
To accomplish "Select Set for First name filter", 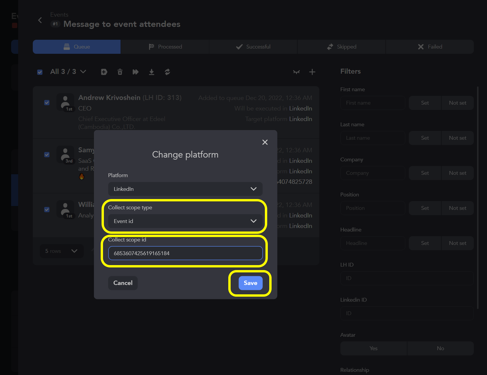I will 425,103.
